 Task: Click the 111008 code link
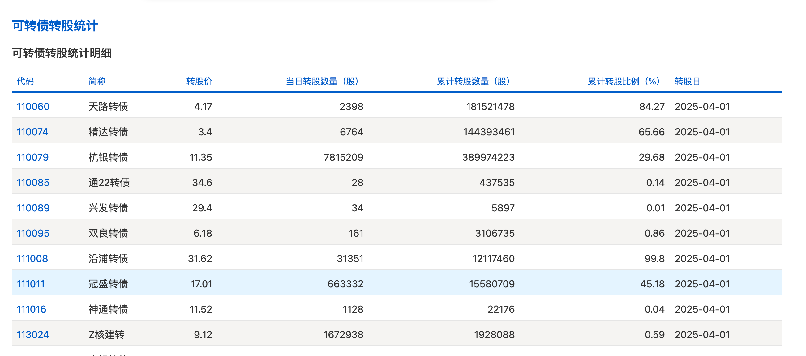tap(32, 258)
